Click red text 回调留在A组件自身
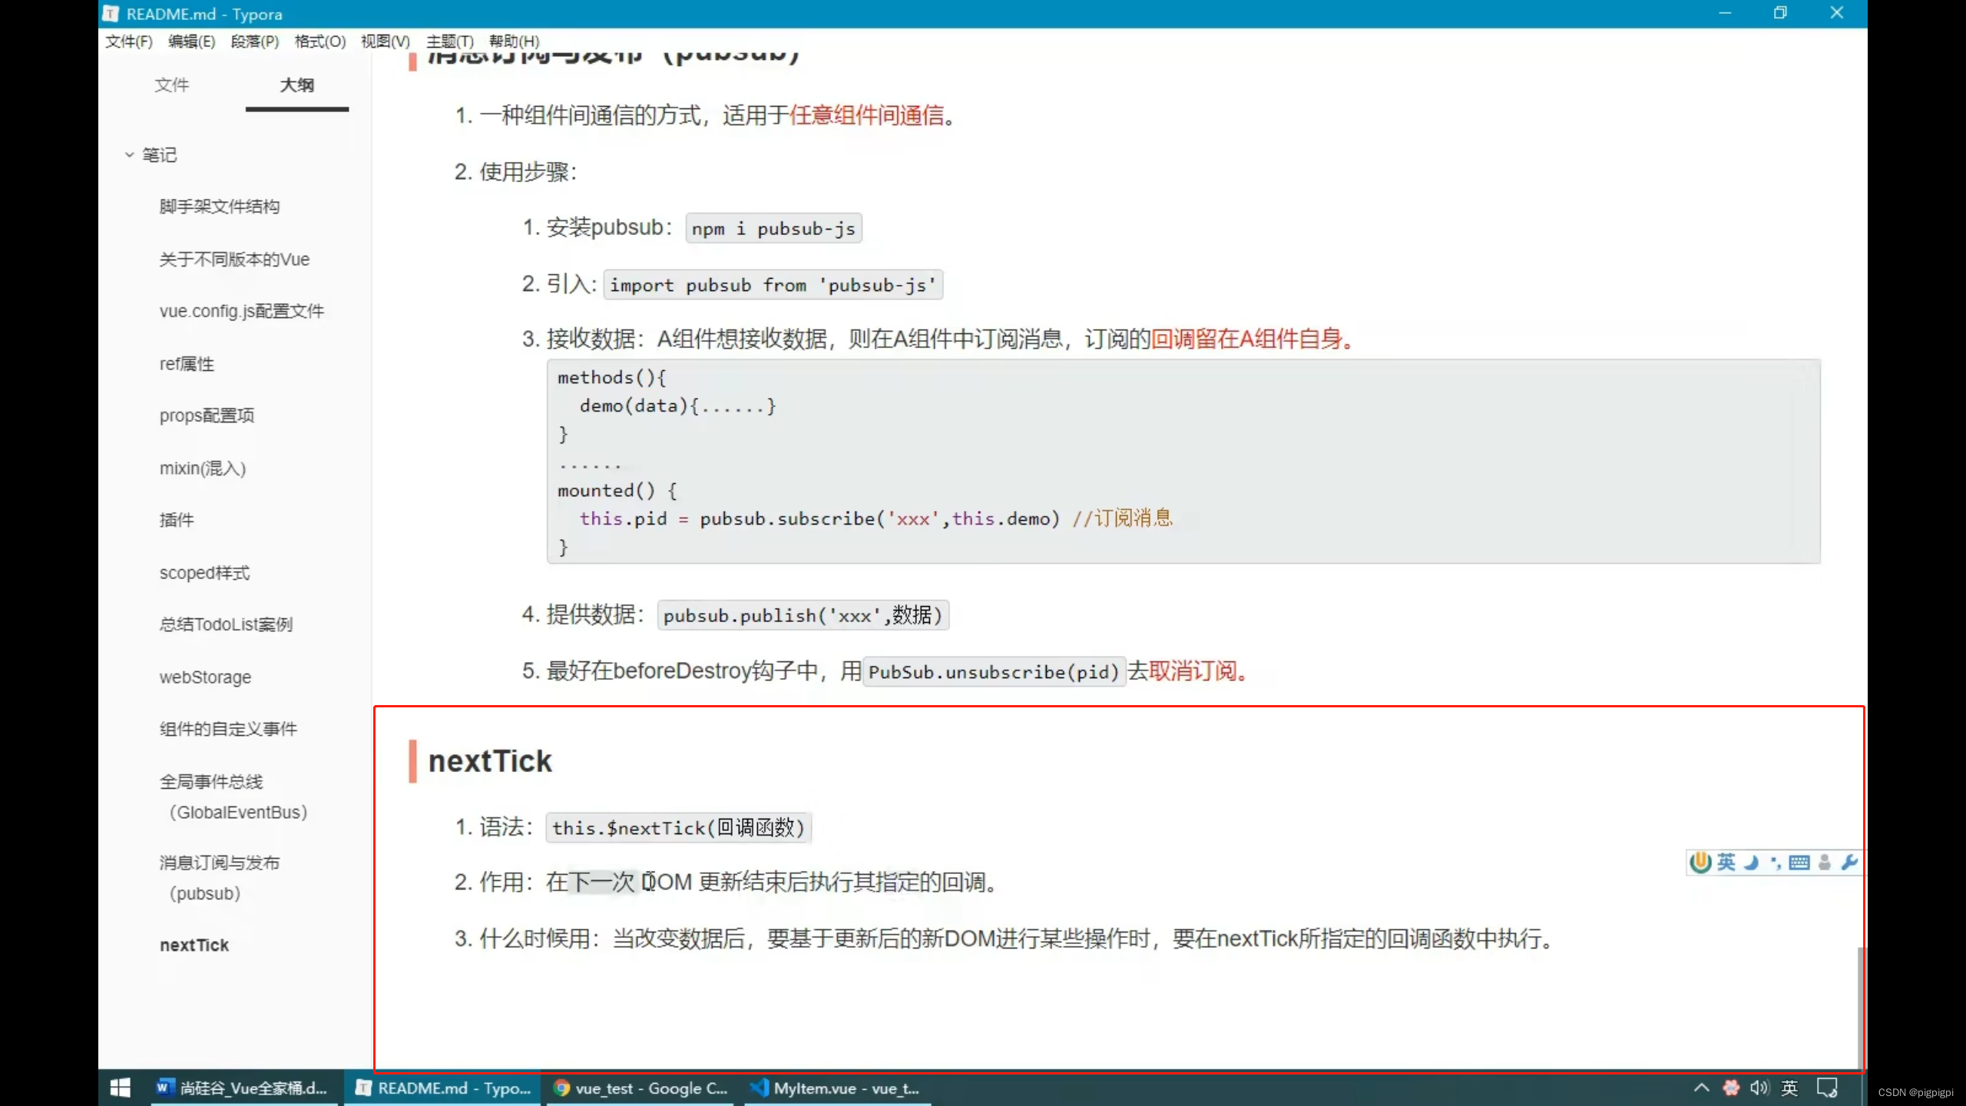This screenshot has height=1106, width=1966. tap(1246, 339)
